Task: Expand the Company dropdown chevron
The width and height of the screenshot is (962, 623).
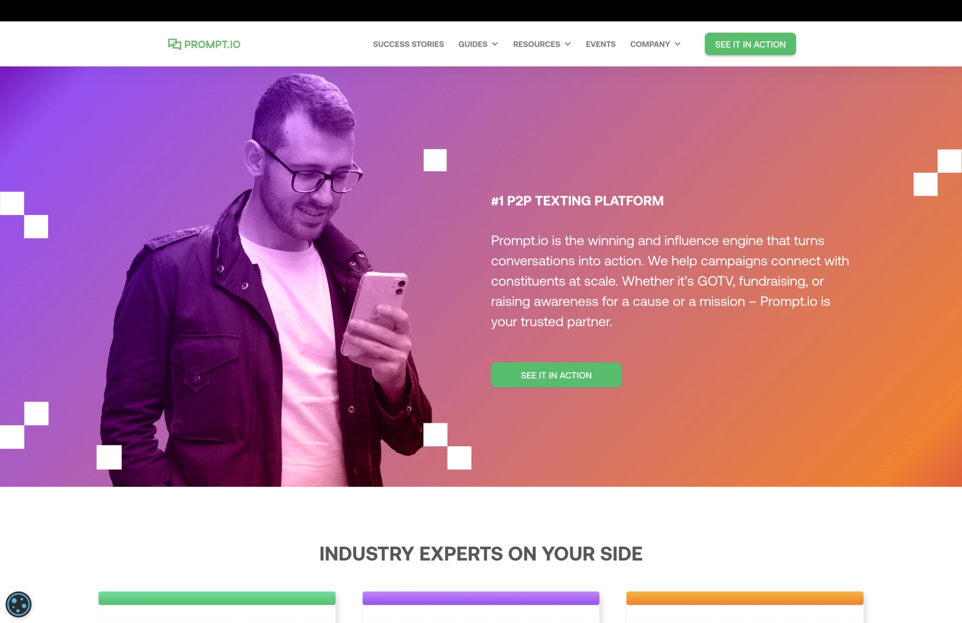Action: tap(677, 44)
